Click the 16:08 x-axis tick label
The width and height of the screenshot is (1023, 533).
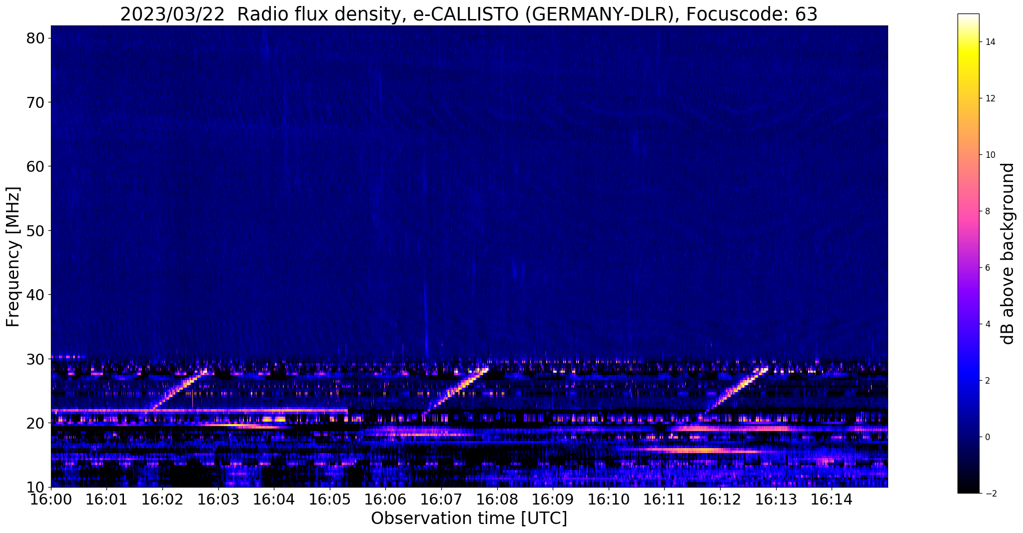[x=497, y=500]
